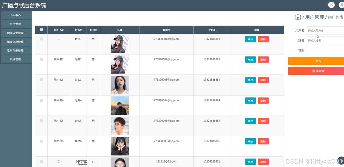Expand the 歌曲分类管理 sidebar menu

click(x=16, y=33)
